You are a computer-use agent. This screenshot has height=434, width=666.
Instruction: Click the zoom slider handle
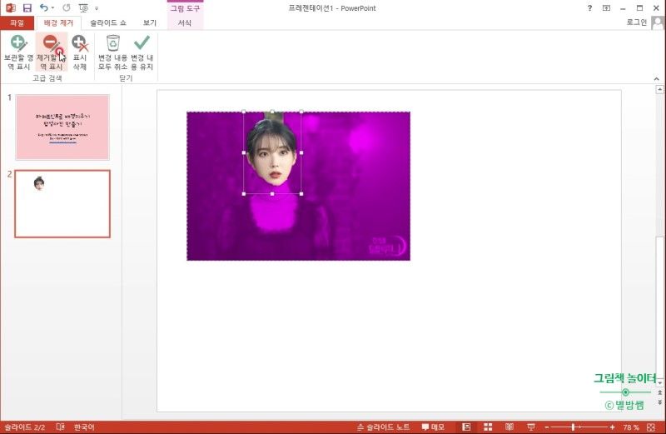click(573, 427)
